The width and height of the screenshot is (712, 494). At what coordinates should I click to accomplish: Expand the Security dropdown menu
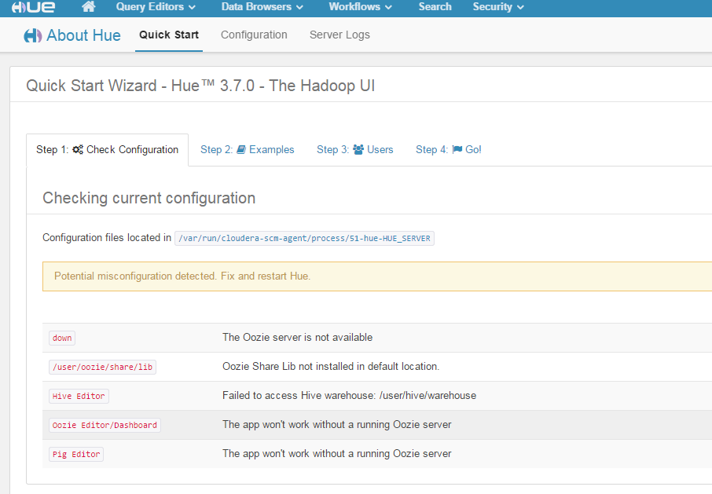[498, 7]
